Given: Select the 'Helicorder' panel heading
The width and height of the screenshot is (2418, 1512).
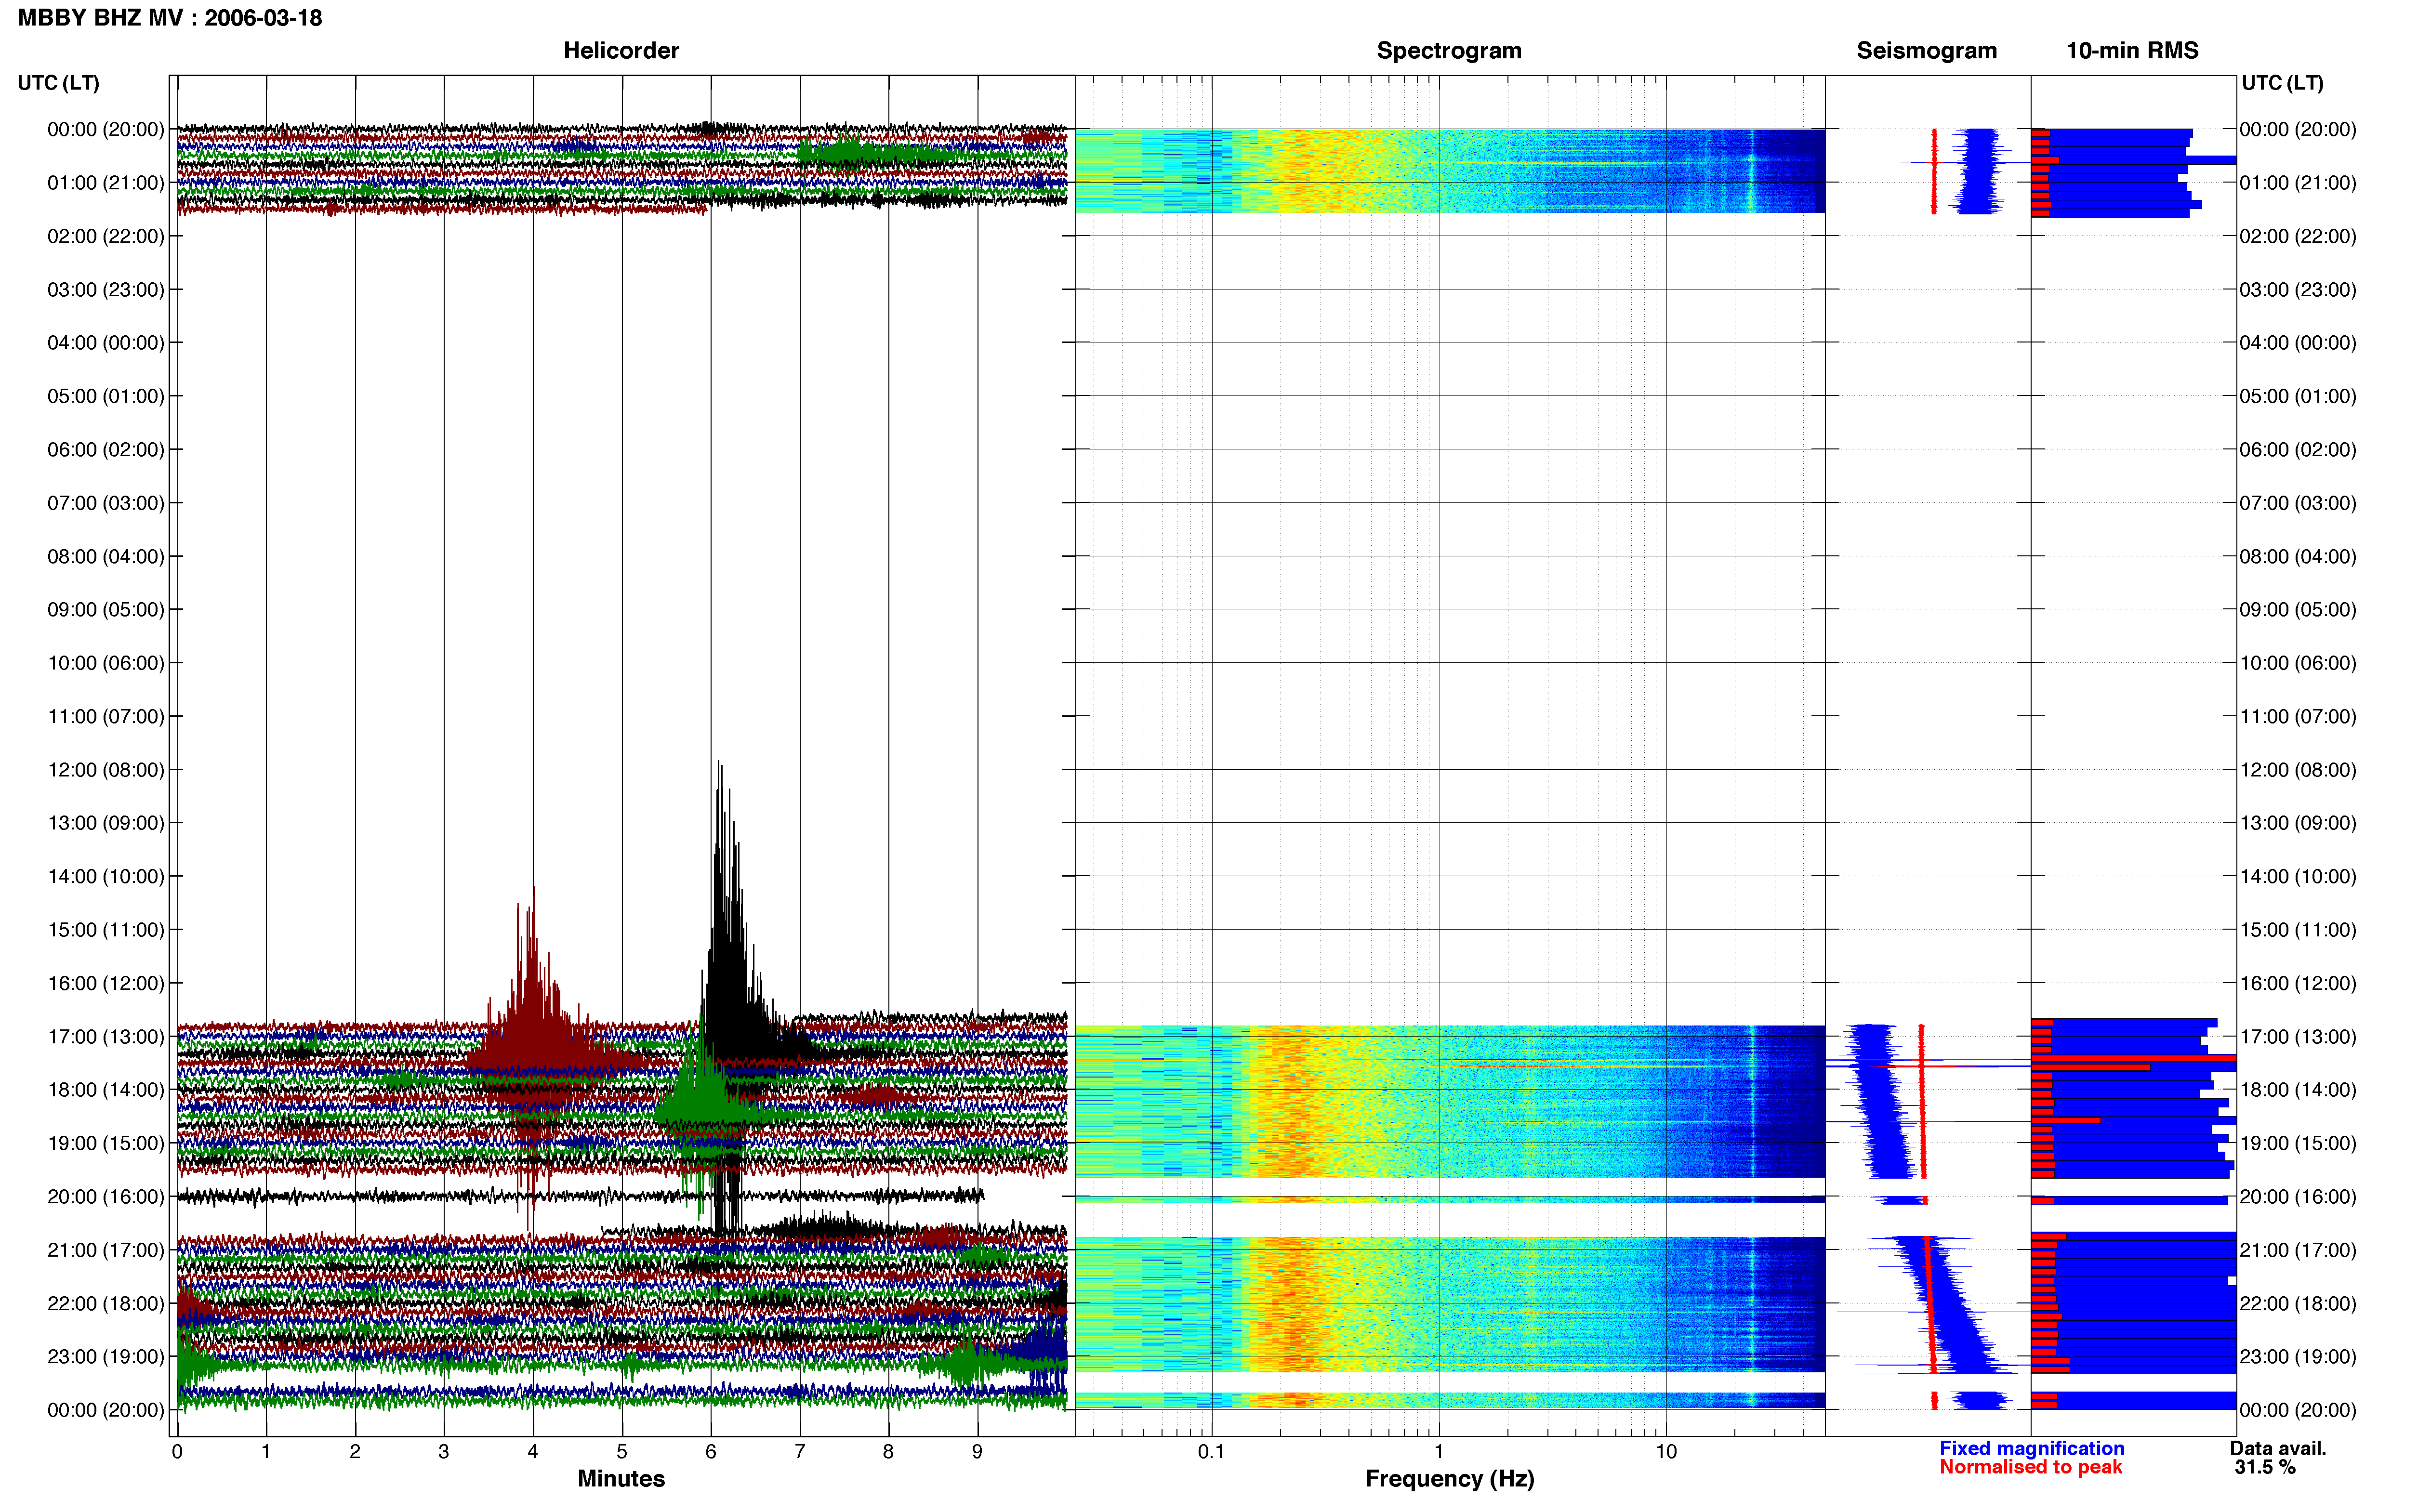Looking at the screenshot, I should coord(621,51).
